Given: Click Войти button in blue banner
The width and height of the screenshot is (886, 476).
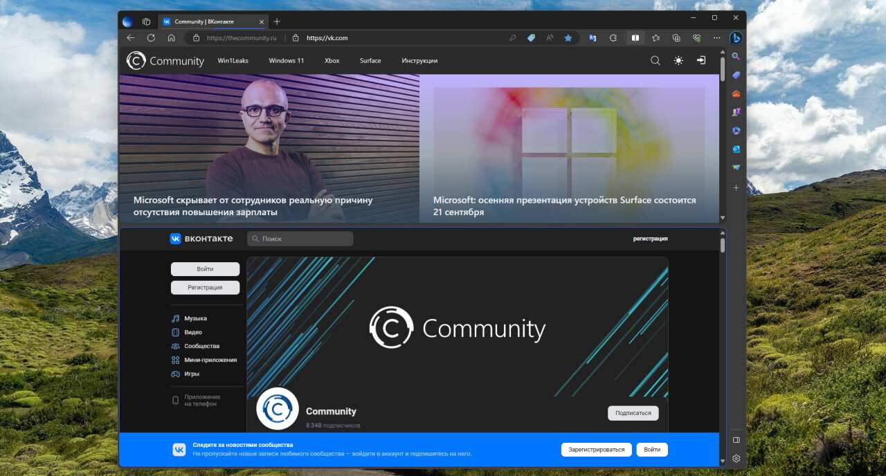Looking at the screenshot, I should 652,450.
